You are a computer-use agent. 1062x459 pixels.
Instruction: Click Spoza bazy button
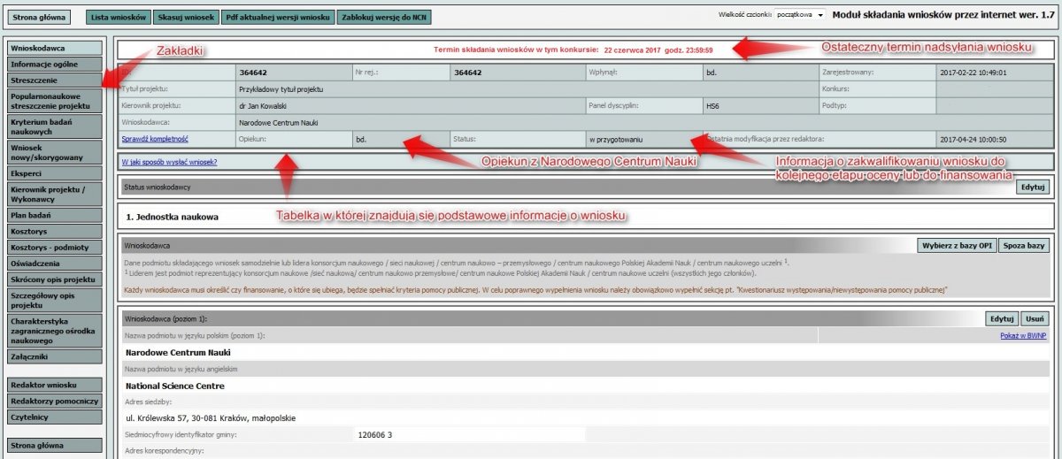pos(1023,245)
